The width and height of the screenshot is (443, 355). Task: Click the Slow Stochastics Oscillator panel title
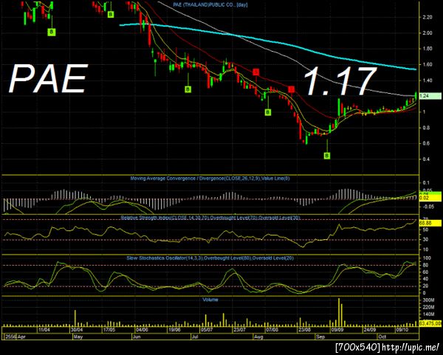[x=210, y=258]
